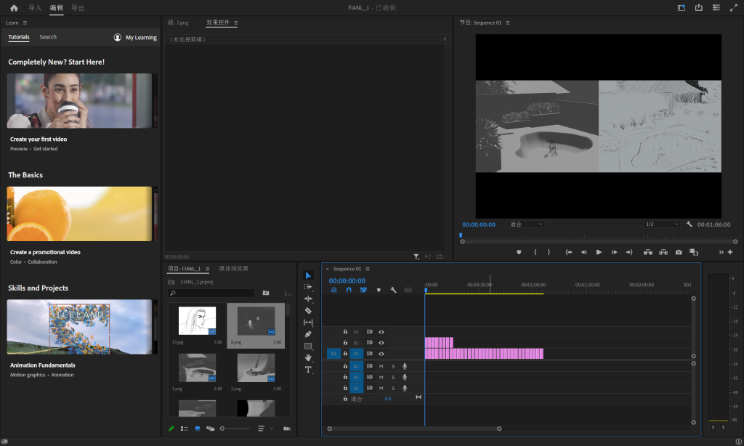Click the Search link in Learn panel
This screenshot has width=744, height=446.
click(x=48, y=37)
